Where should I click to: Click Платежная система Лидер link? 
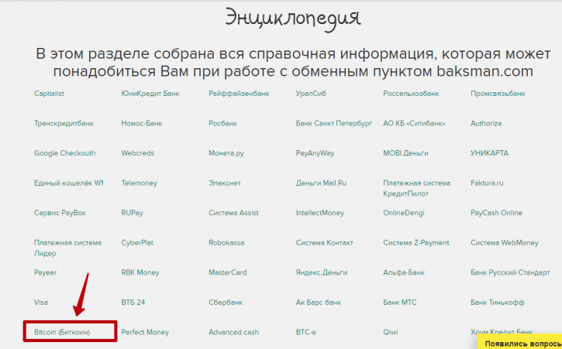click(x=67, y=248)
